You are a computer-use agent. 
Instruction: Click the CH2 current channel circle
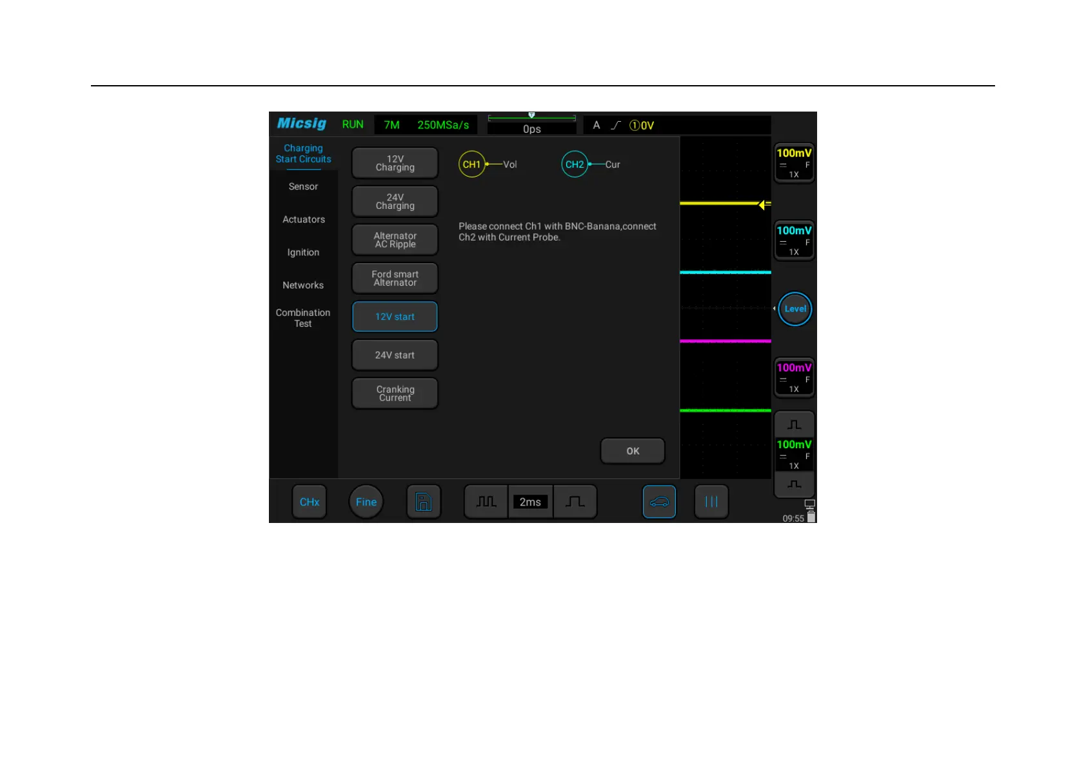tap(575, 164)
